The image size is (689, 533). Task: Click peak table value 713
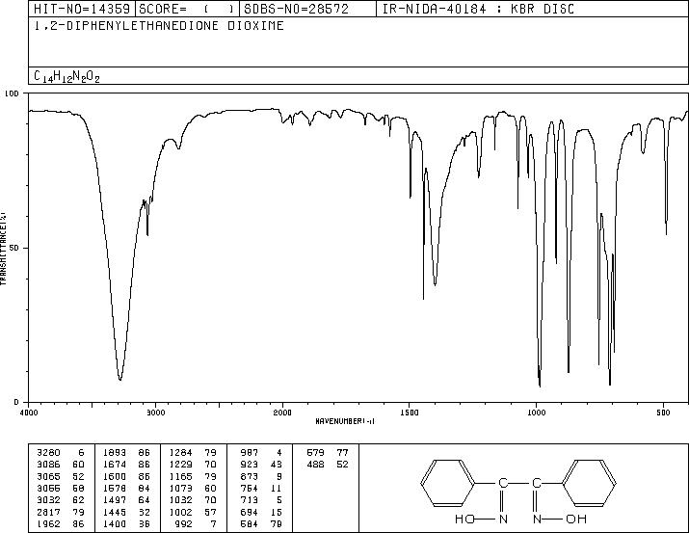pos(250,500)
